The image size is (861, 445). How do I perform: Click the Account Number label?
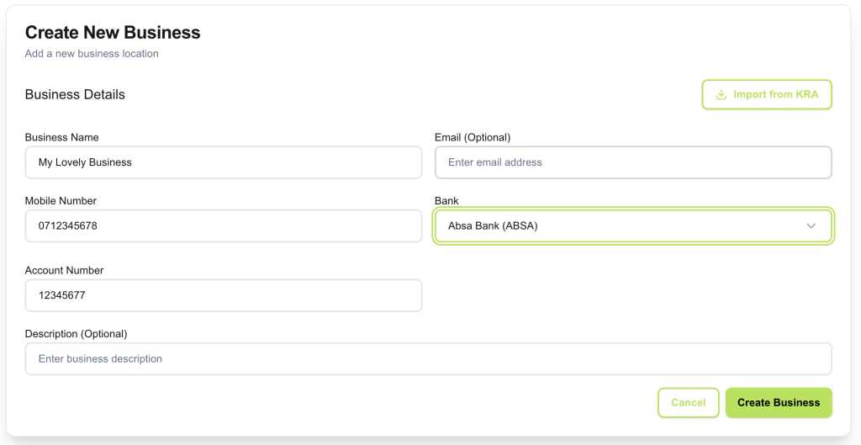(x=64, y=270)
